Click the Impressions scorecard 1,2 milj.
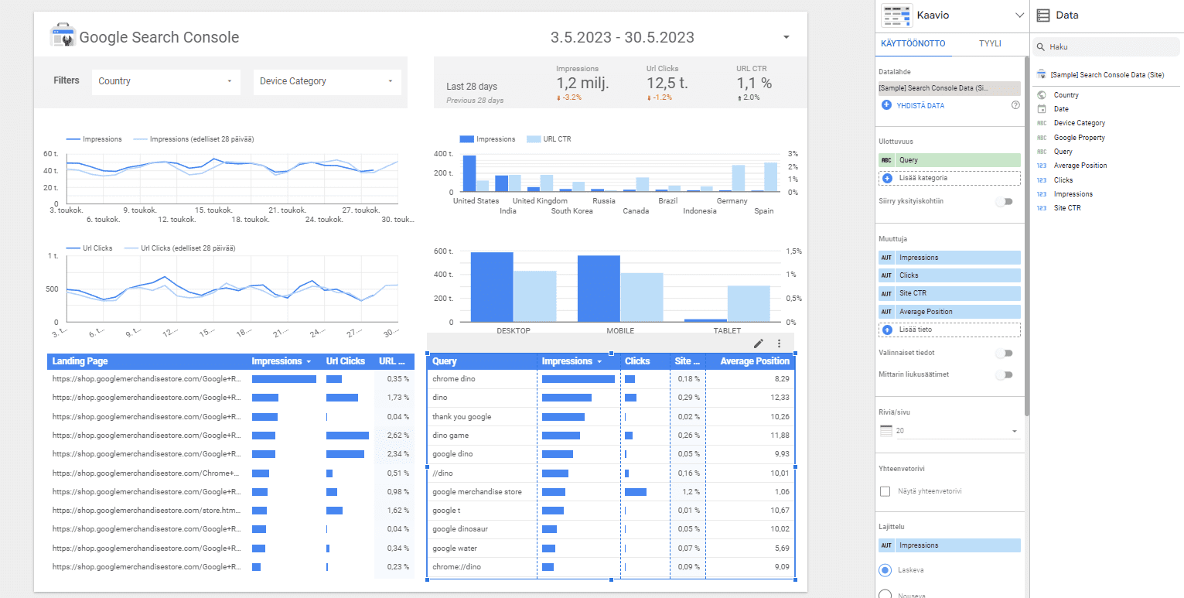 (582, 83)
